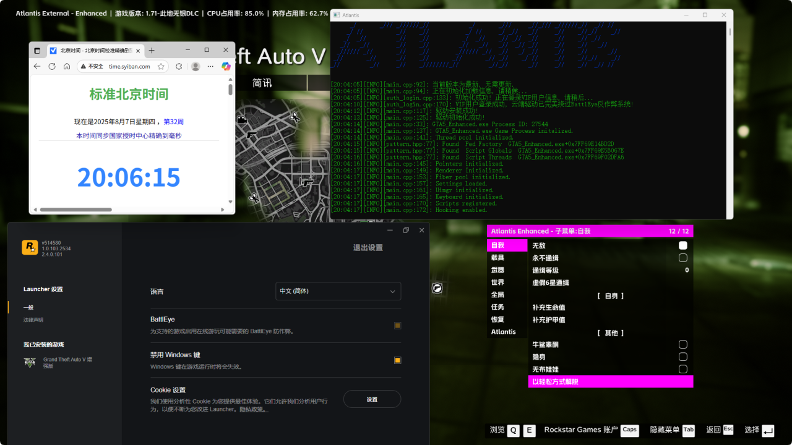Toggle the BattlEye checkbox in Launcher

(x=397, y=326)
